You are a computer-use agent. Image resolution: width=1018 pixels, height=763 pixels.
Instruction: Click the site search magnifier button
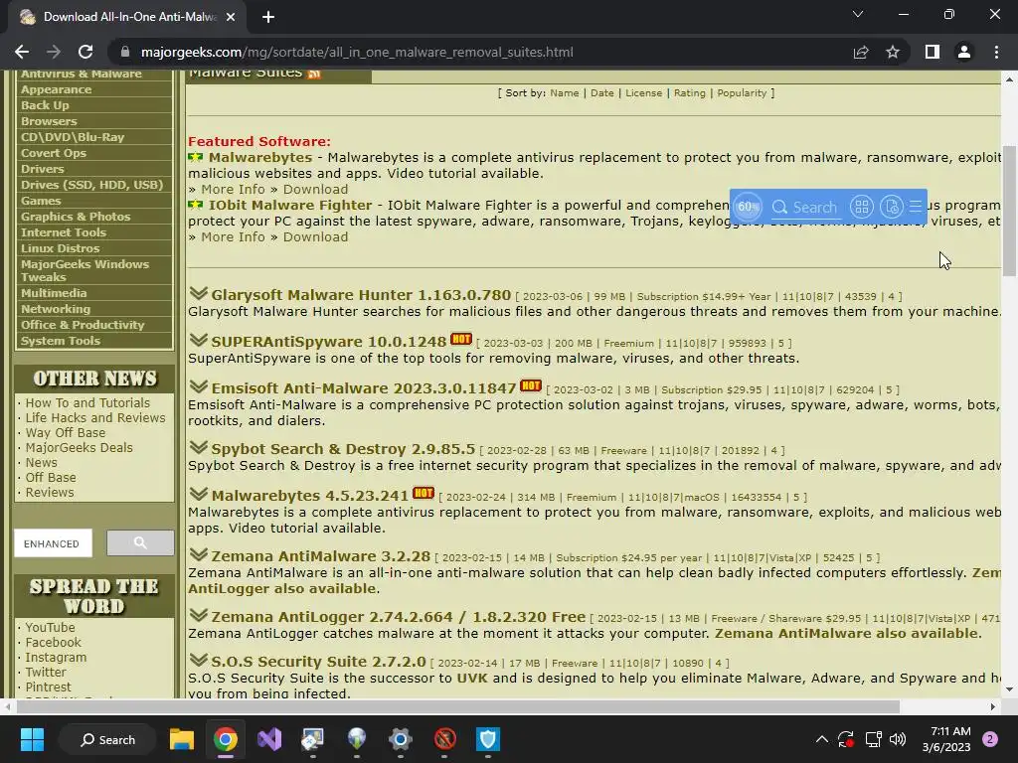pos(140,543)
